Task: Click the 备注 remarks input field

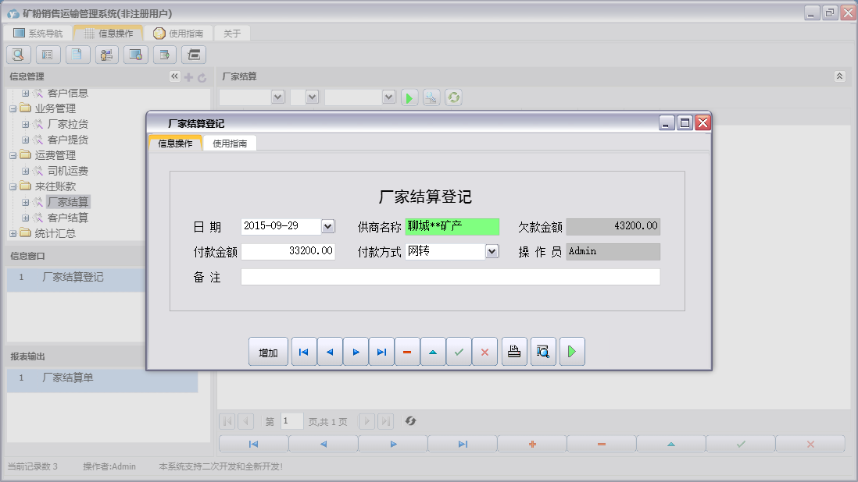Action: [450, 277]
